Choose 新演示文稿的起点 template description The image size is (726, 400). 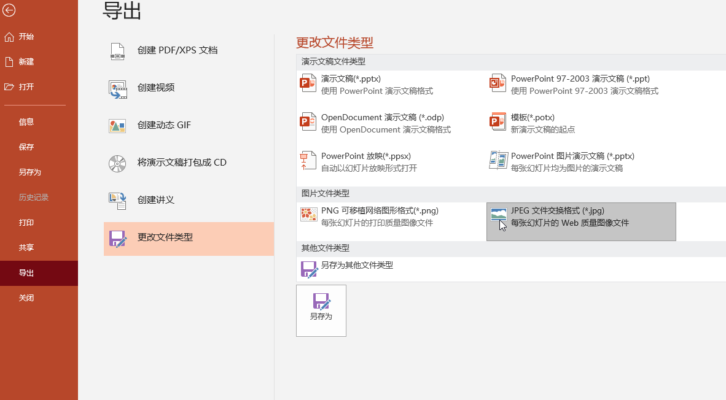[542, 130]
